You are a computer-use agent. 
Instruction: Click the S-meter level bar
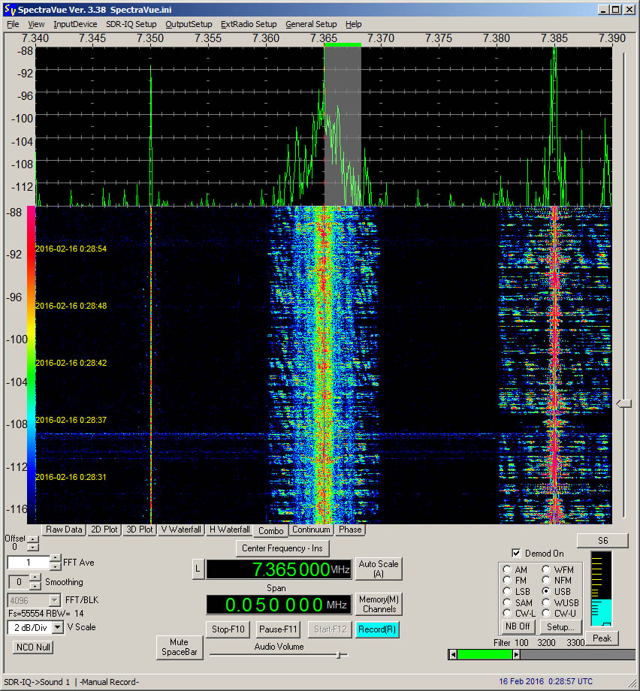coord(601,589)
